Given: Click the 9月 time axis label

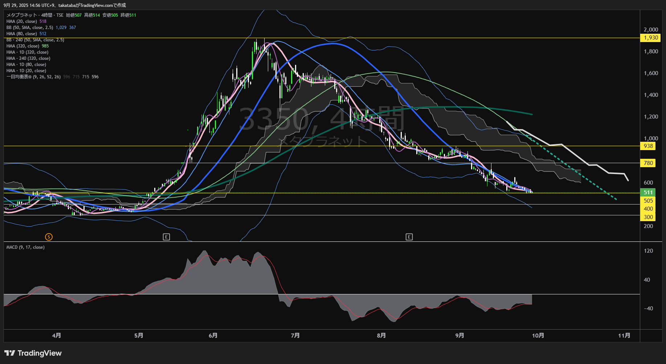Looking at the screenshot, I should pos(460,335).
